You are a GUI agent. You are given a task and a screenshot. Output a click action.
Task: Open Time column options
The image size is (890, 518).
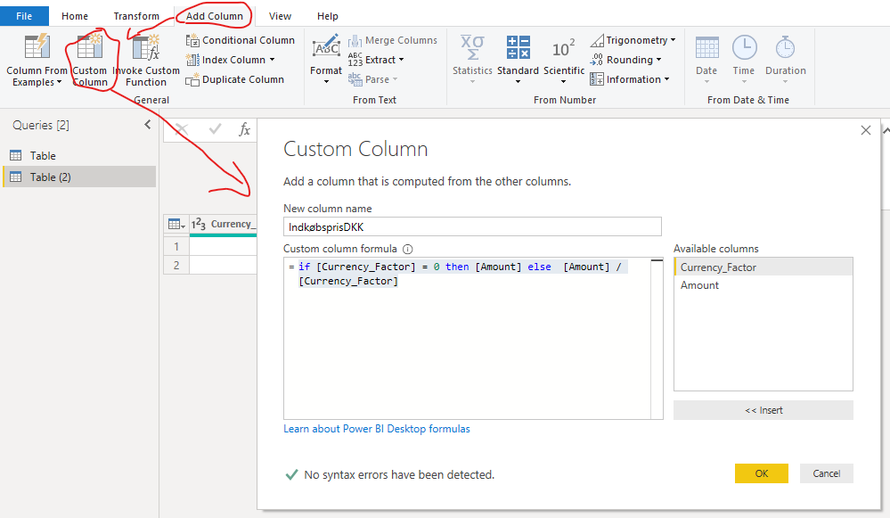click(744, 61)
